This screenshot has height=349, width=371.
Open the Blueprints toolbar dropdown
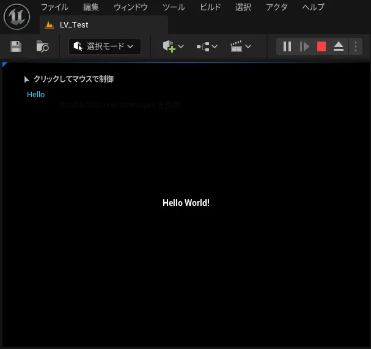(x=207, y=46)
